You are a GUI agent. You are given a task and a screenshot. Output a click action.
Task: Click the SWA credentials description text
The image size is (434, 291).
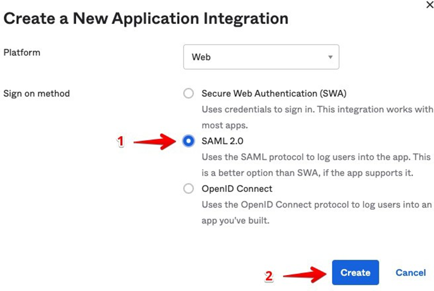[317, 117]
